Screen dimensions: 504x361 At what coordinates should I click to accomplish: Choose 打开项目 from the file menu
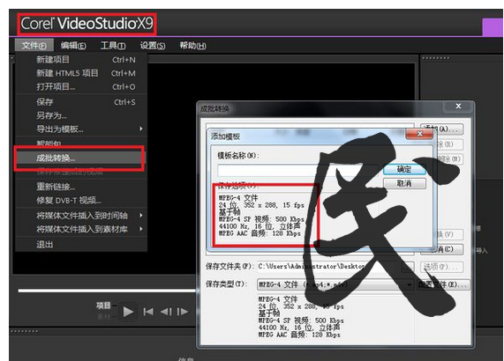(x=81, y=86)
